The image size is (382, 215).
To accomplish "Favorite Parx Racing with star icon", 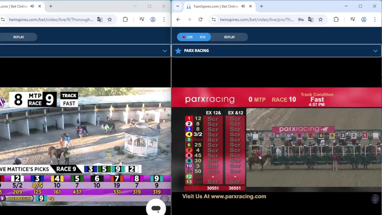I will click(178, 51).
